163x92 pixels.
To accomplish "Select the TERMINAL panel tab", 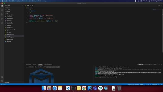I will click(x=40, y=64).
